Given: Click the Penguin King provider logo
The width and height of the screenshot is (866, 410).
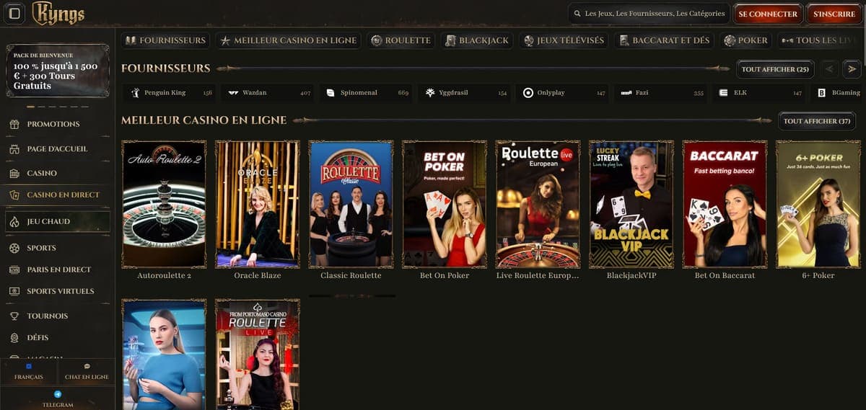Looking at the screenshot, I should pos(135,93).
